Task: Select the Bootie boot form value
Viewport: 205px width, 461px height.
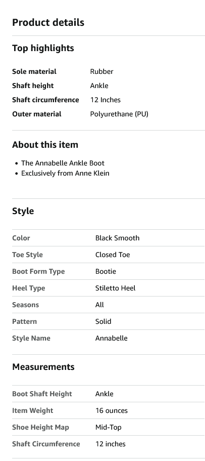Action: tap(106, 271)
